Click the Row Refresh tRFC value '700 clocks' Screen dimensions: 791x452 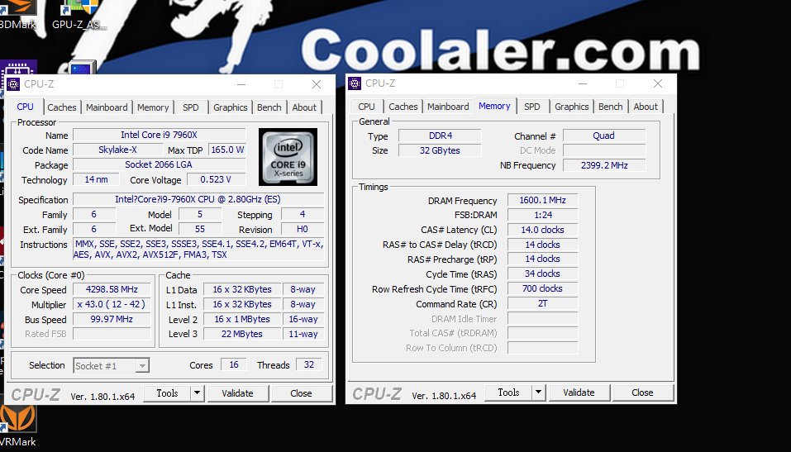point(542,288)
